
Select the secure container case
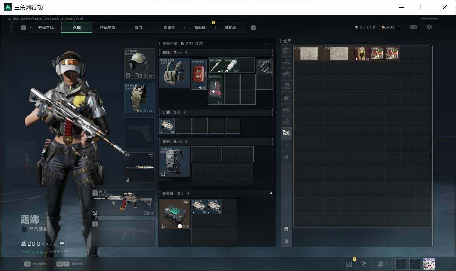(x=174, y=214)
